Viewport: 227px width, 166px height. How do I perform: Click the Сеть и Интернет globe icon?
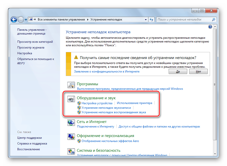click(71, 123)
